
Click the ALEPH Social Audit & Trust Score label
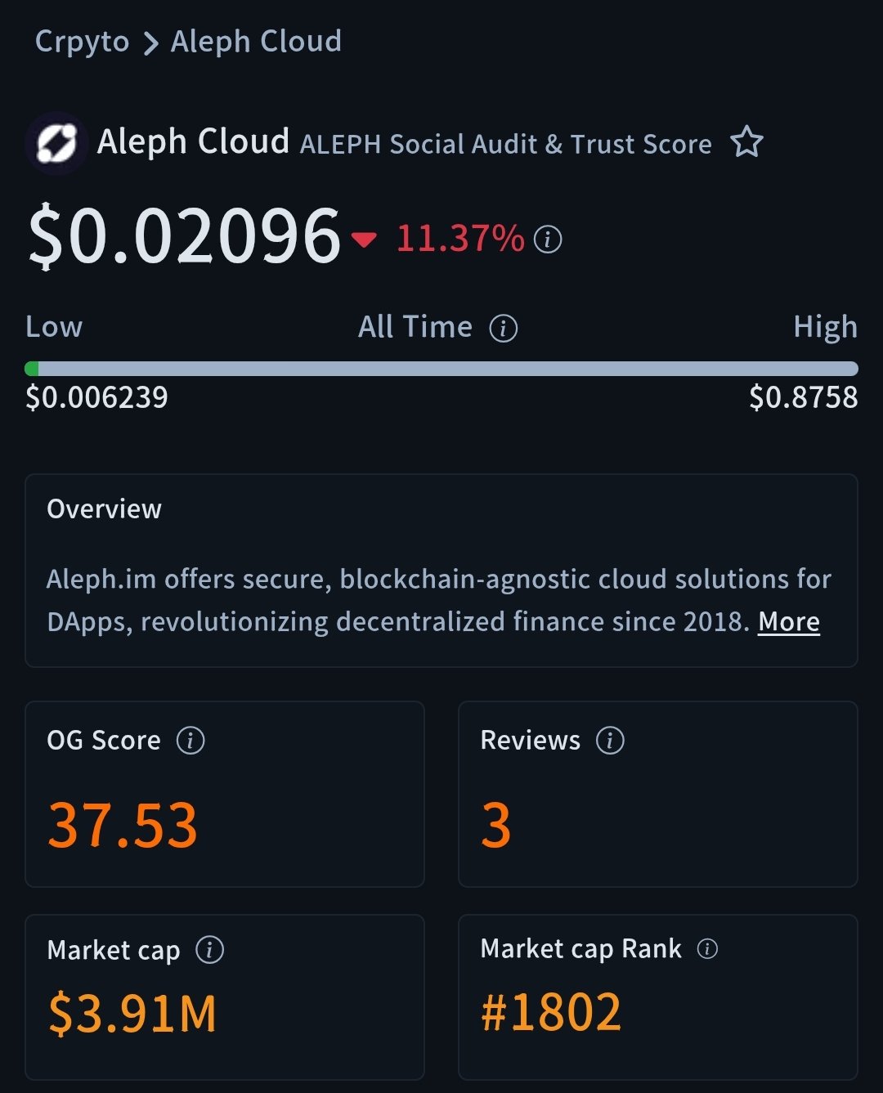[x=505, y=145]
